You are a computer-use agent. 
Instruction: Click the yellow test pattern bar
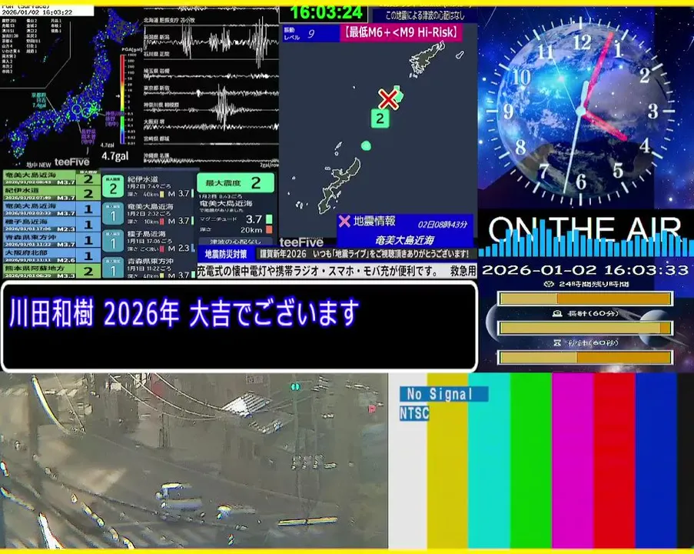[447, 460]
